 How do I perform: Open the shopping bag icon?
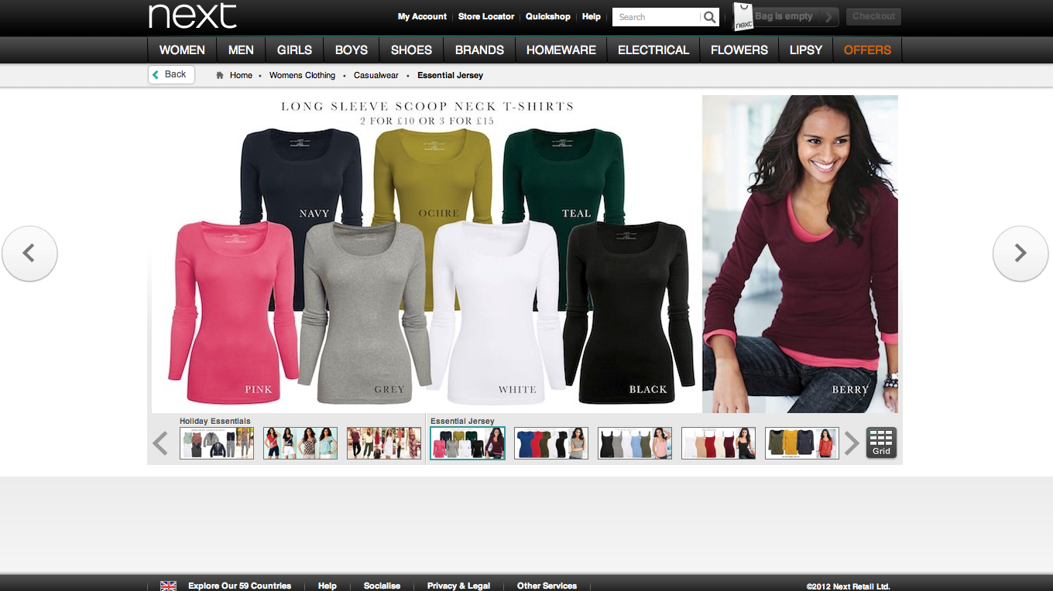coord(742,16)
